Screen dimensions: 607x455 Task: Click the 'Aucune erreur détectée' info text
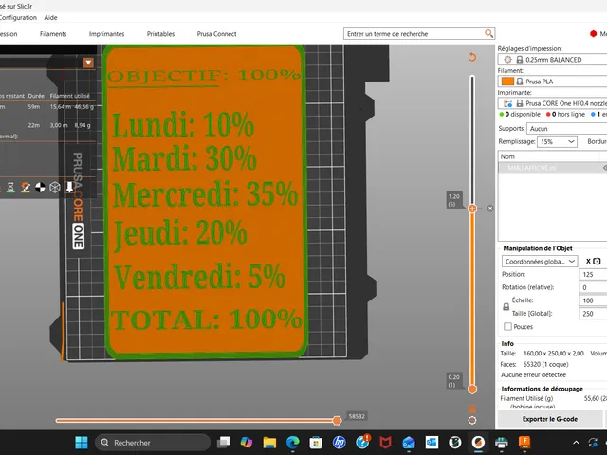[x=533, y=375]
